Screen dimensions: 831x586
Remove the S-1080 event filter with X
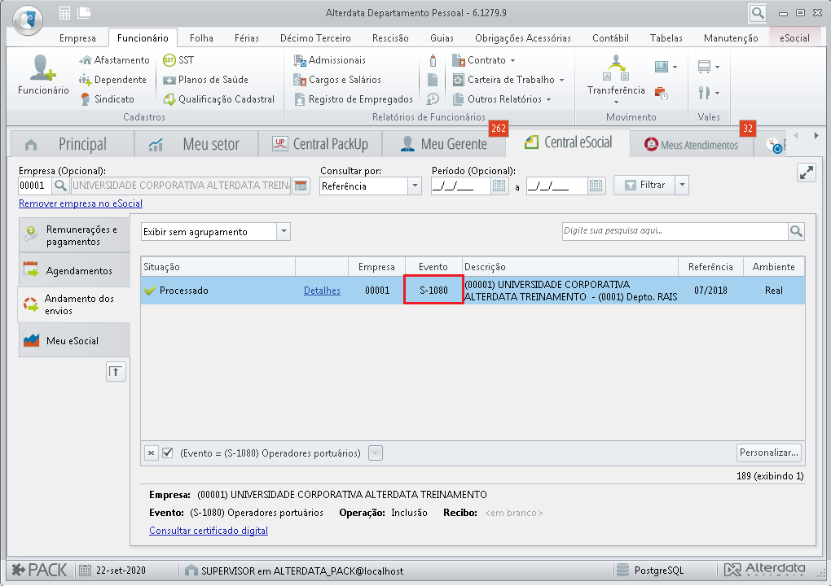pyautogui.click(x=151, y=453)
